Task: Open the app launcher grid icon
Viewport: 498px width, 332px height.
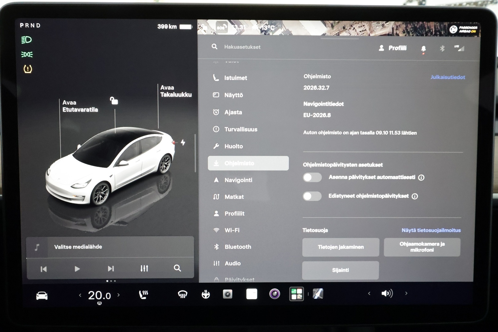Action: click(x=297, y=294)
